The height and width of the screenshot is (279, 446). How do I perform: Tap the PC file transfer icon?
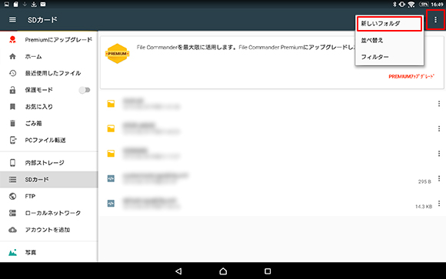[13, 140]
